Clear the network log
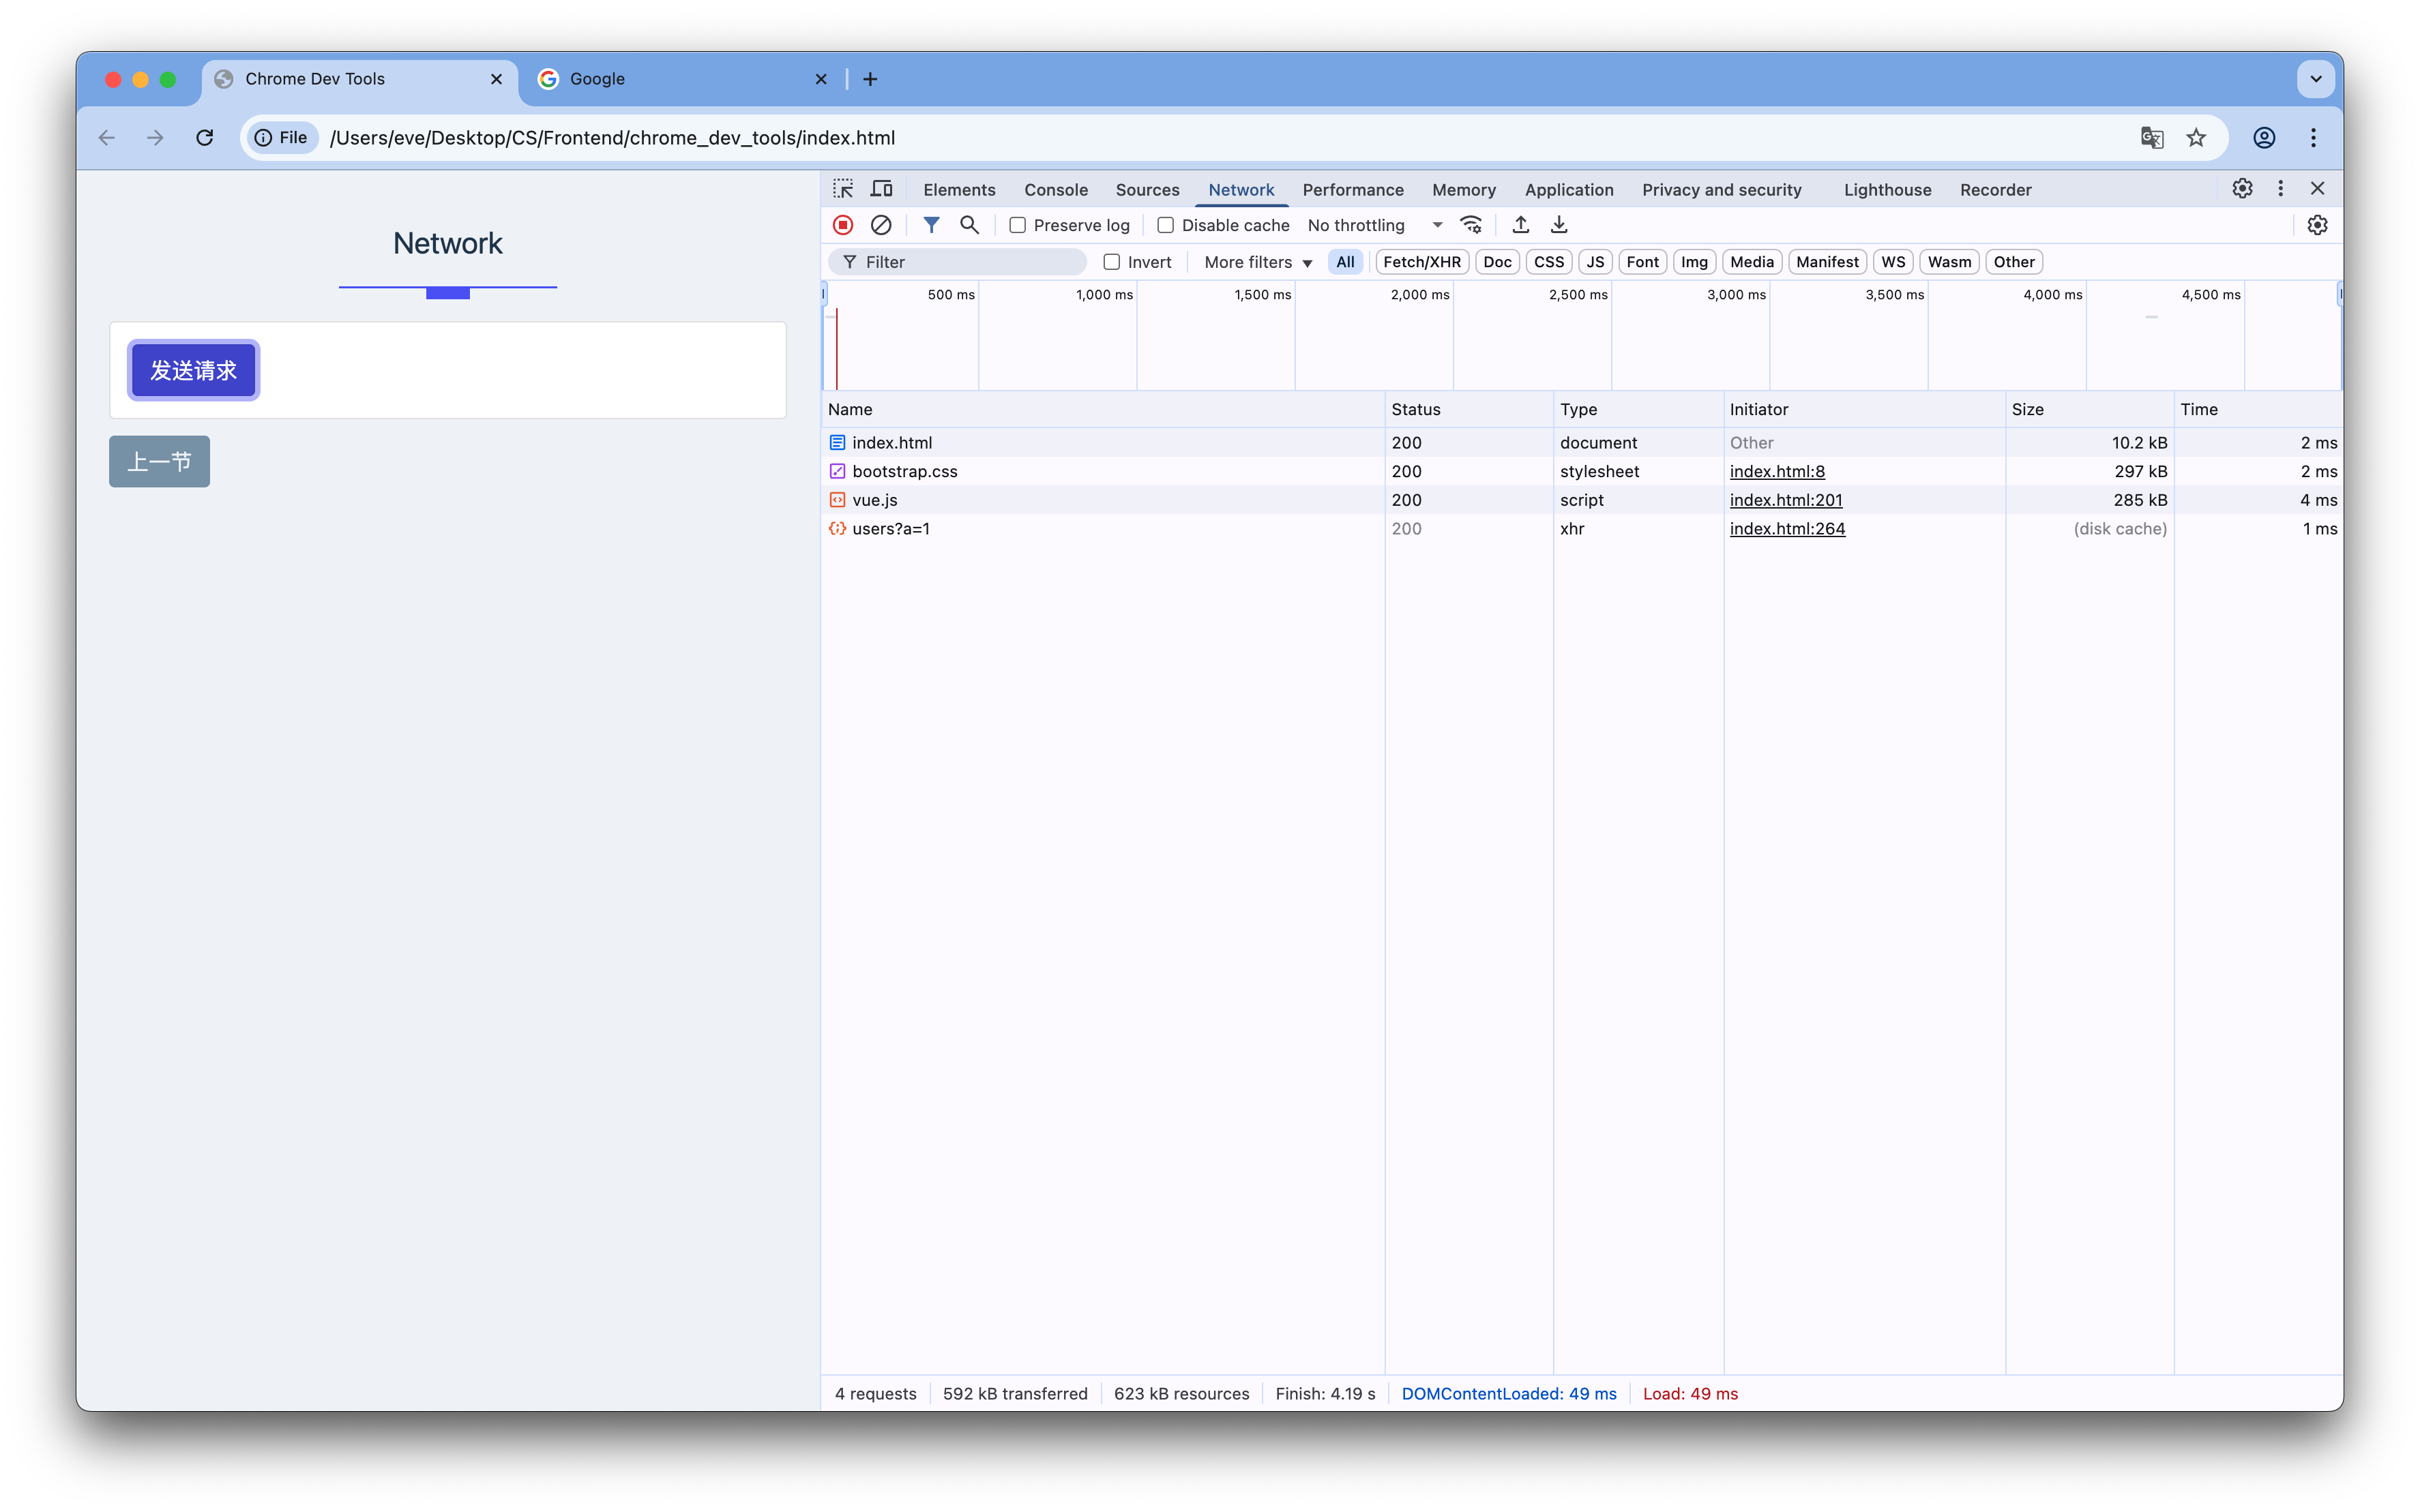The image size is (2420, 1512). click(881, 225)
